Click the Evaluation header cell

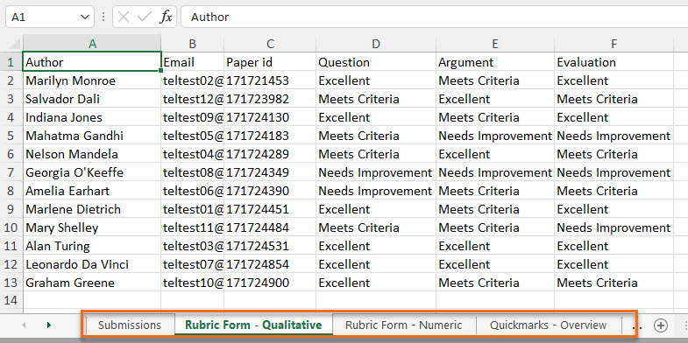614,62
